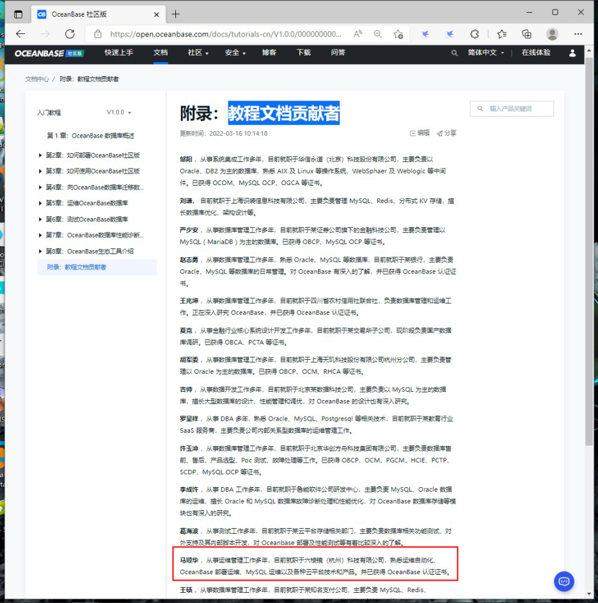Click the scrollbar down arrow

point(589,595)
